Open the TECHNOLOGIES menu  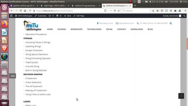tap(94, 29)
